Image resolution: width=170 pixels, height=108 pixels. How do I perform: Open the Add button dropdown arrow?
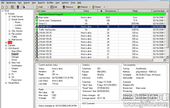[x=48, y=7]
